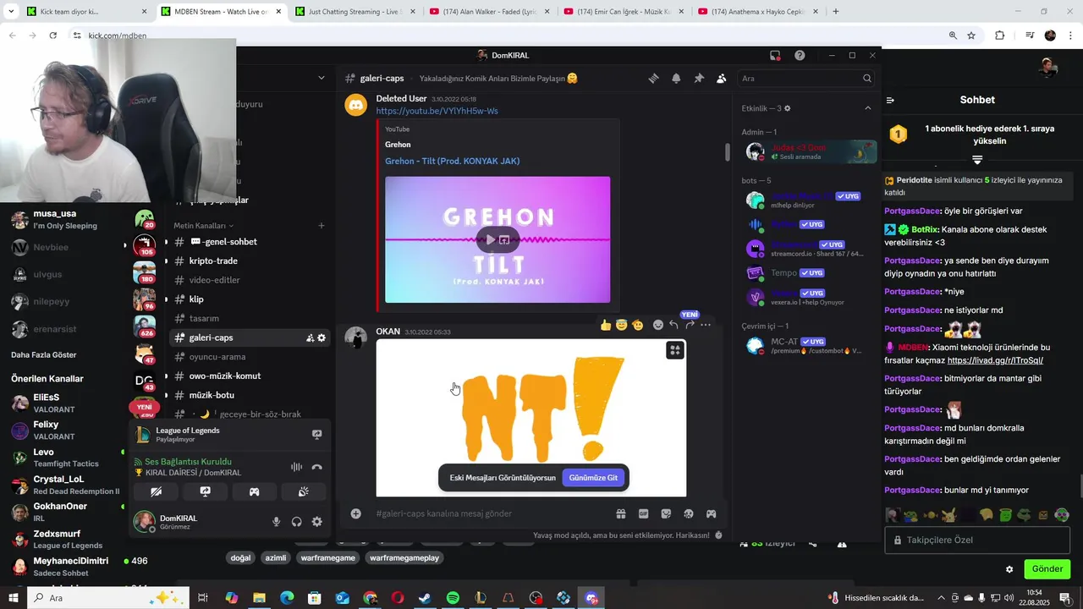Collapse the Etkinlik activity section chevron
Image resolution: width=1083 pixels, height=609 pixels.
(x=867, y=108)
